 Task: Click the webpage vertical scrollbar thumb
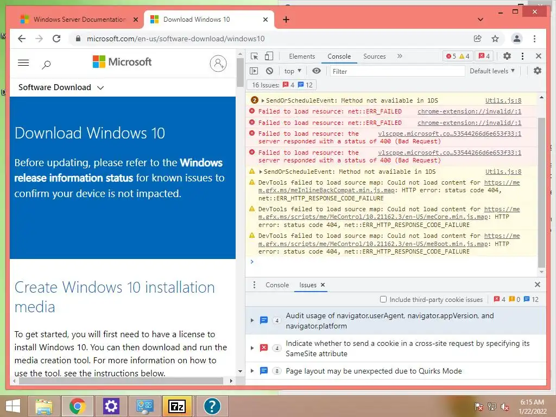click(x=240, y=72)
